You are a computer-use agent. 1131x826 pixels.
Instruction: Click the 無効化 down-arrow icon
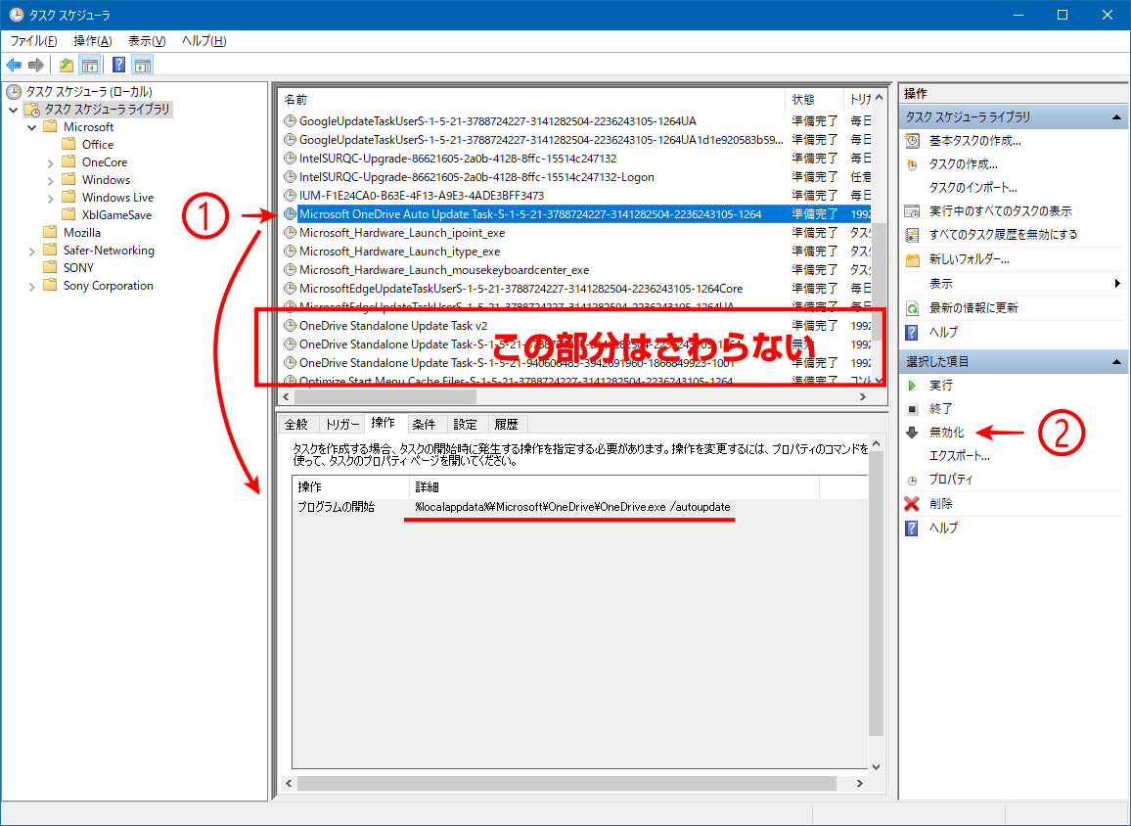[913, 433]
